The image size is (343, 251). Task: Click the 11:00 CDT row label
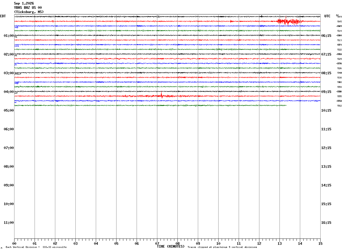tap(9, 223)
